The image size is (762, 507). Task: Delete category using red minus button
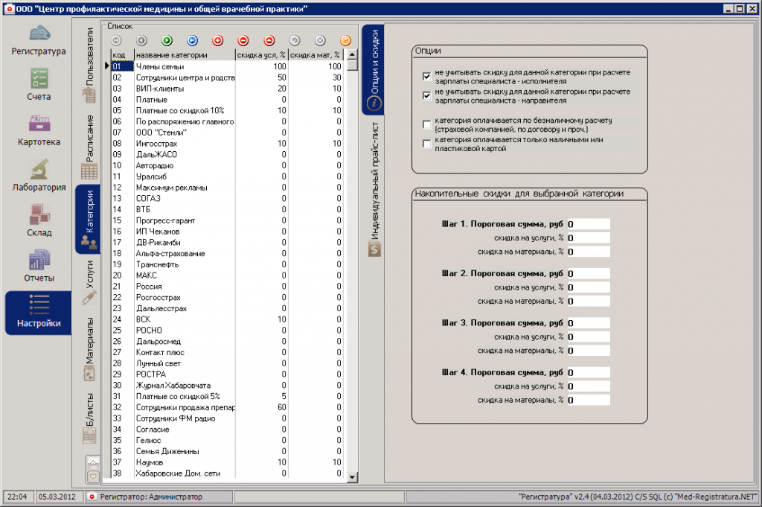tap(243, 40)
